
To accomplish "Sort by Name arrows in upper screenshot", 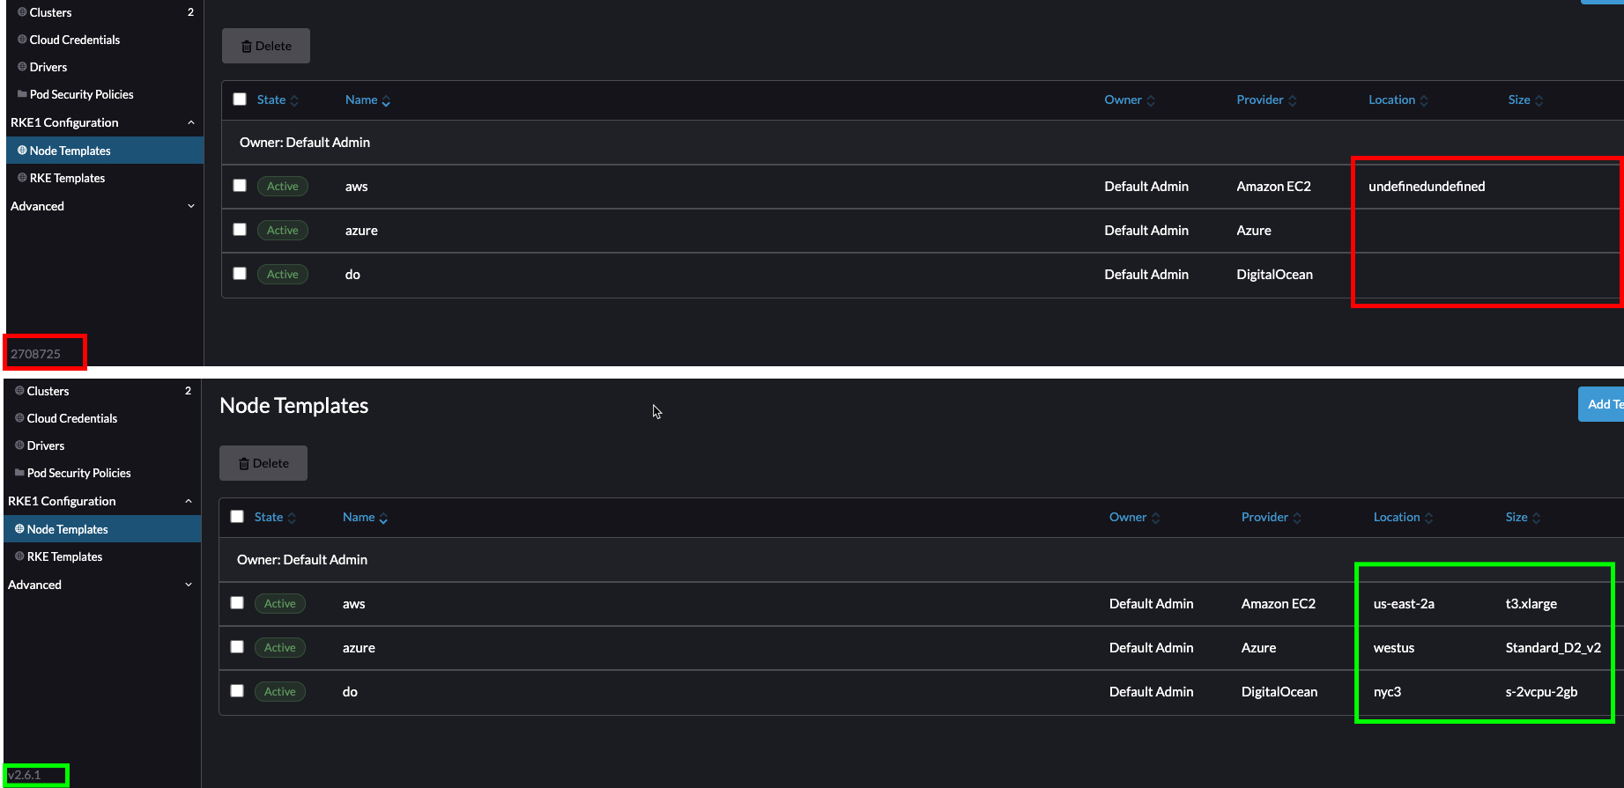I will (386, 100).
